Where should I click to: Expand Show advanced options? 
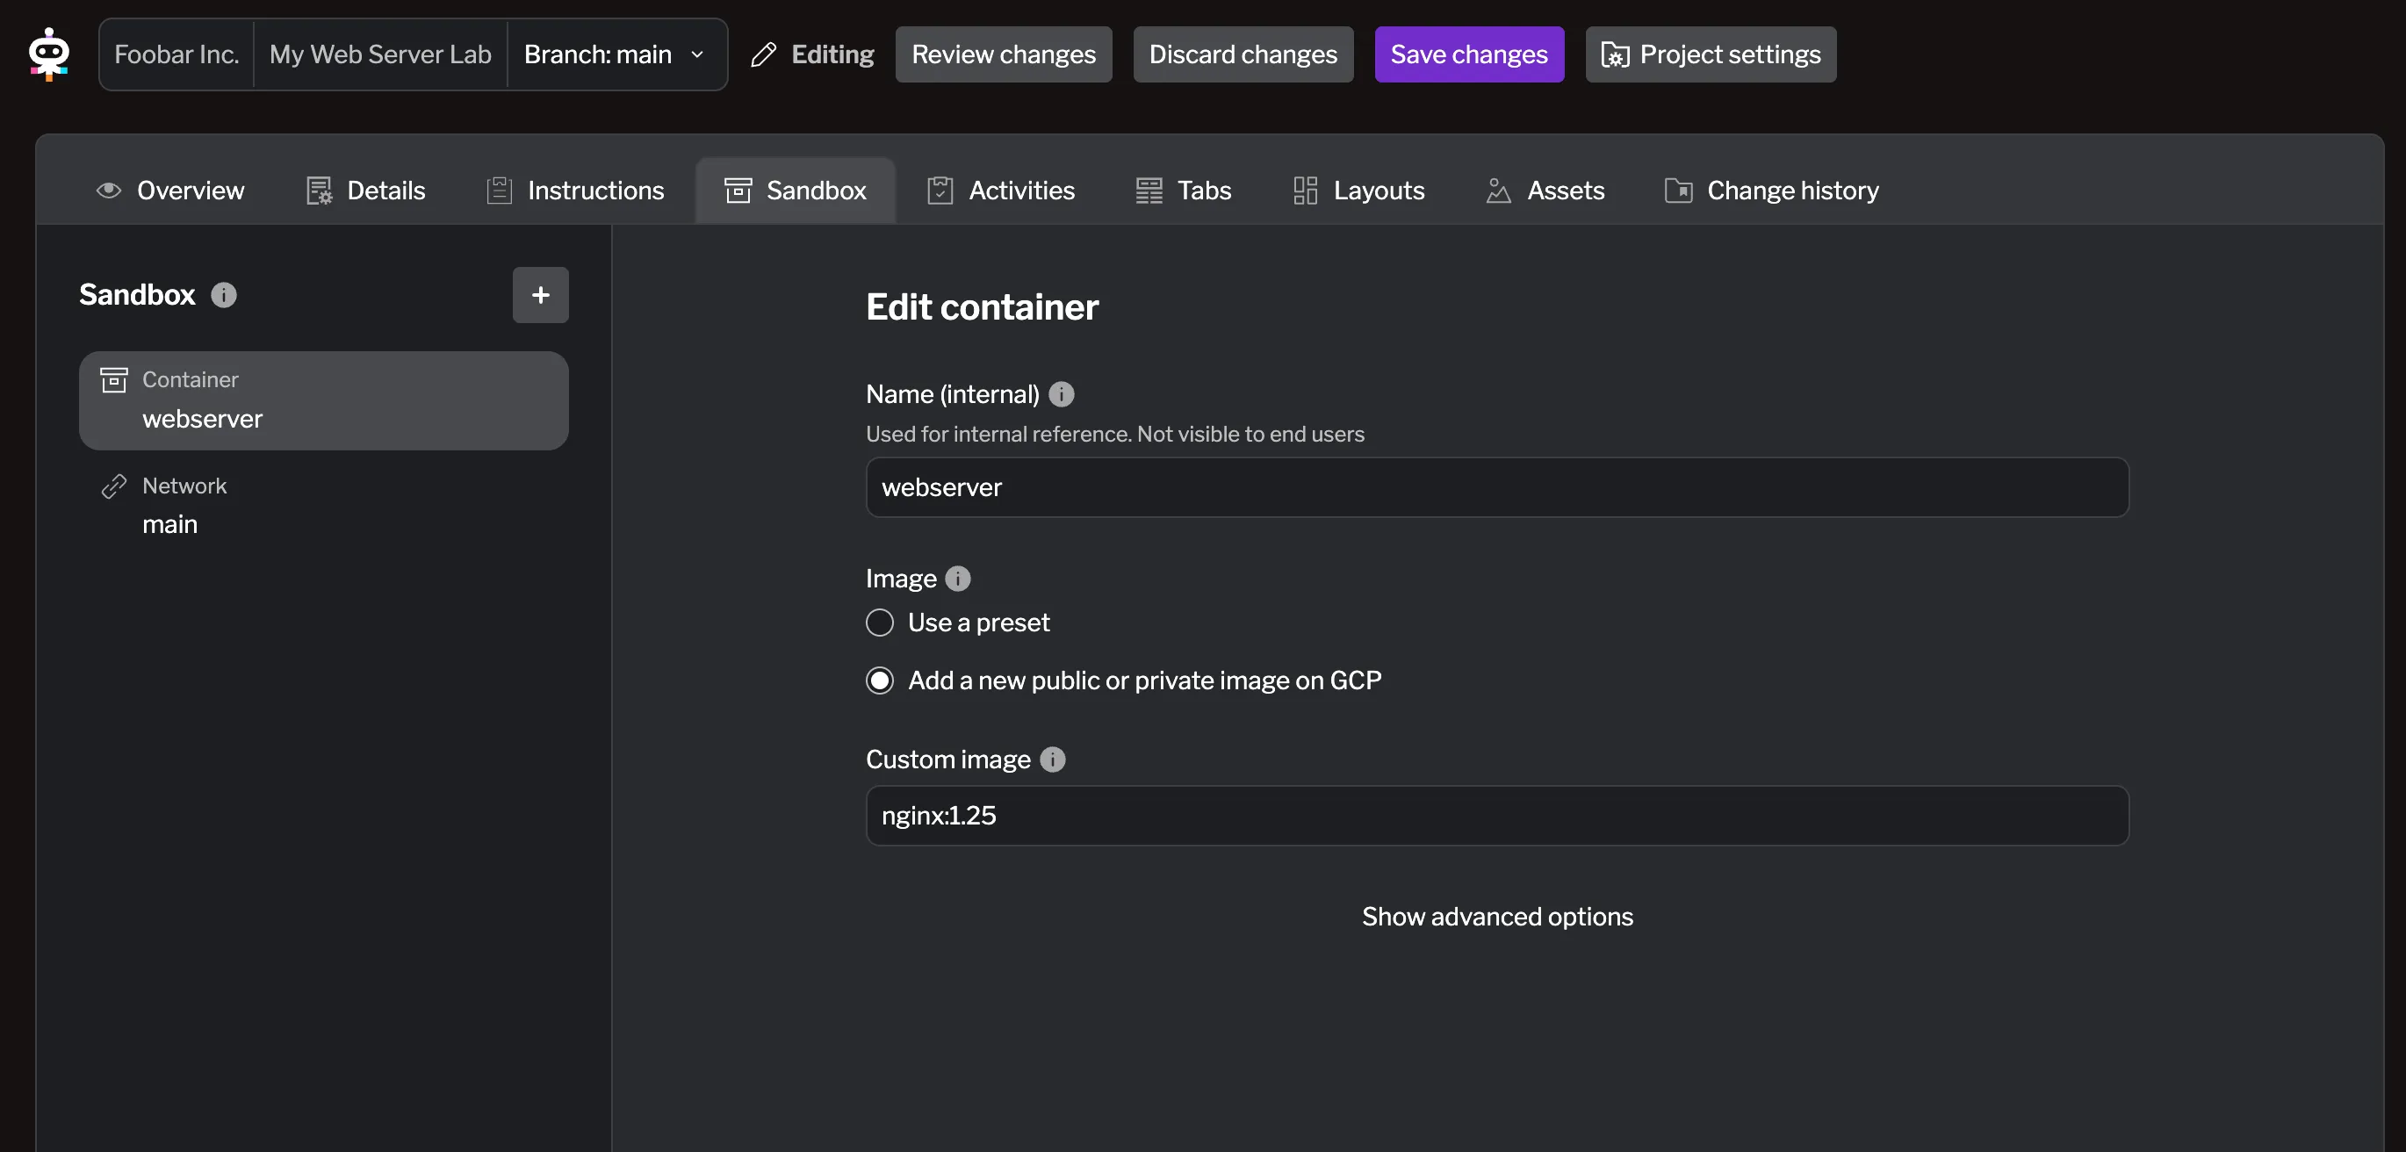click(x=1496, y=917)
